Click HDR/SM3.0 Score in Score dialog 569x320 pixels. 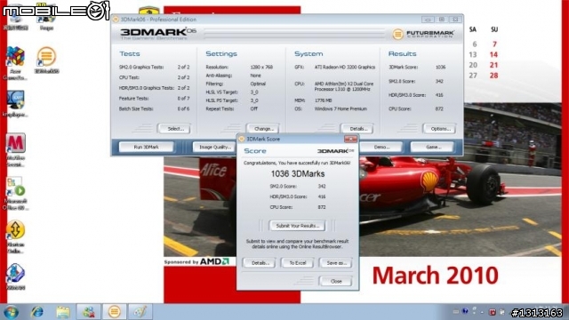pyautogui.click(x=288, y=196)
